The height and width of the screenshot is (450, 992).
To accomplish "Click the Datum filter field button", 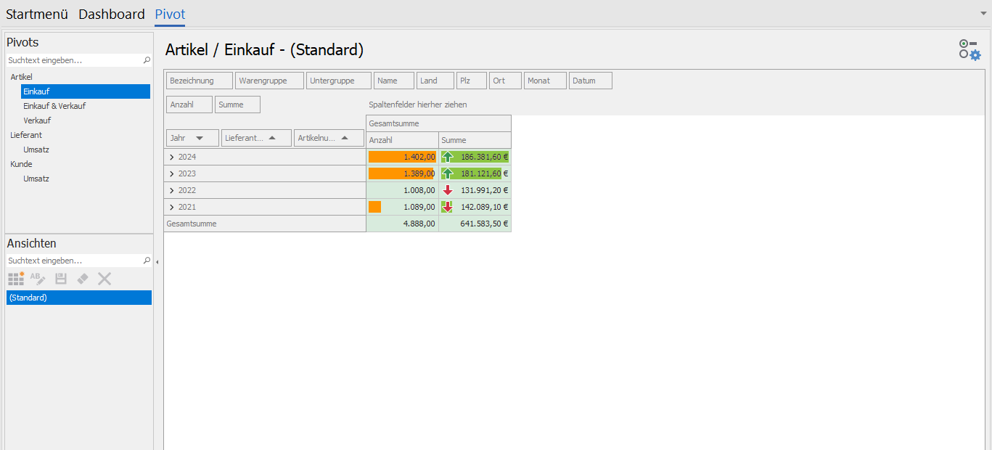I will click(x=591, y=81).
